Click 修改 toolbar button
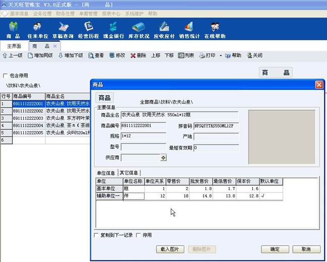Screen dimensions: 327x262 pos(117,55)
